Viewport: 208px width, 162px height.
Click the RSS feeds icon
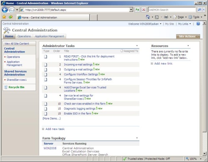(x=157, y=17)
